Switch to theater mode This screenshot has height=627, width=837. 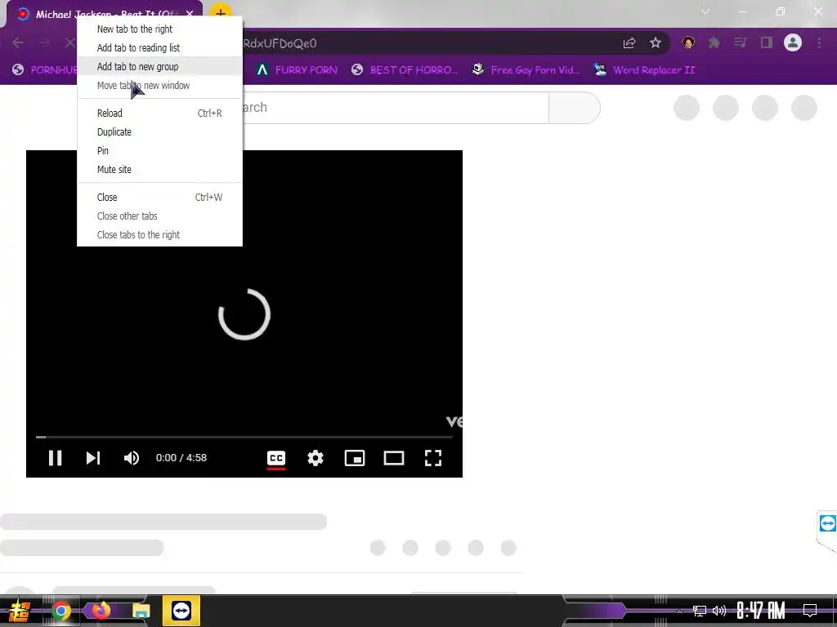[x=394, y=458]
